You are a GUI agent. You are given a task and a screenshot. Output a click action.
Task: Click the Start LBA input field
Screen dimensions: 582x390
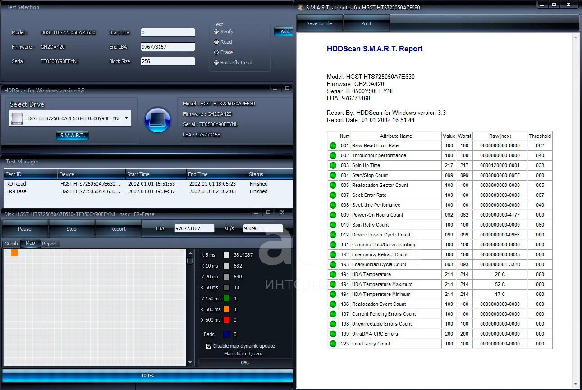coord(168,32)
